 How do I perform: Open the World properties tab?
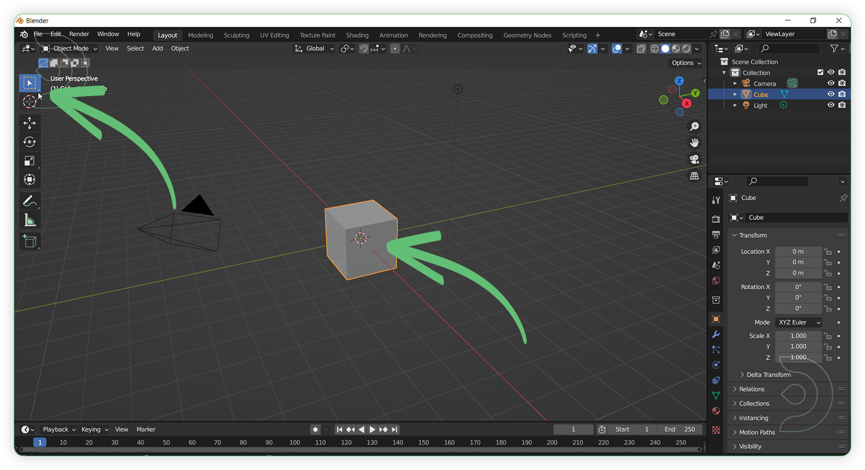716,281
